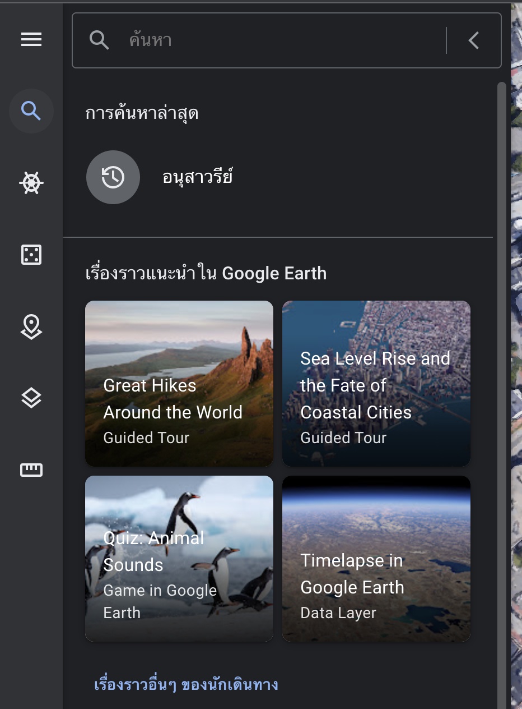Open Timelapse in Google Earth card
Viewport: 522px width, 709px height.
(x=376, y=559)
